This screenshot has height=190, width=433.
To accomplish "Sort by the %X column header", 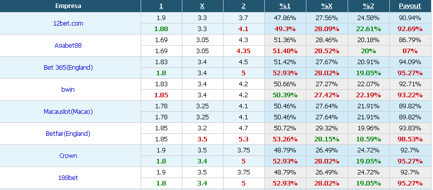I will tap(327, 6).
